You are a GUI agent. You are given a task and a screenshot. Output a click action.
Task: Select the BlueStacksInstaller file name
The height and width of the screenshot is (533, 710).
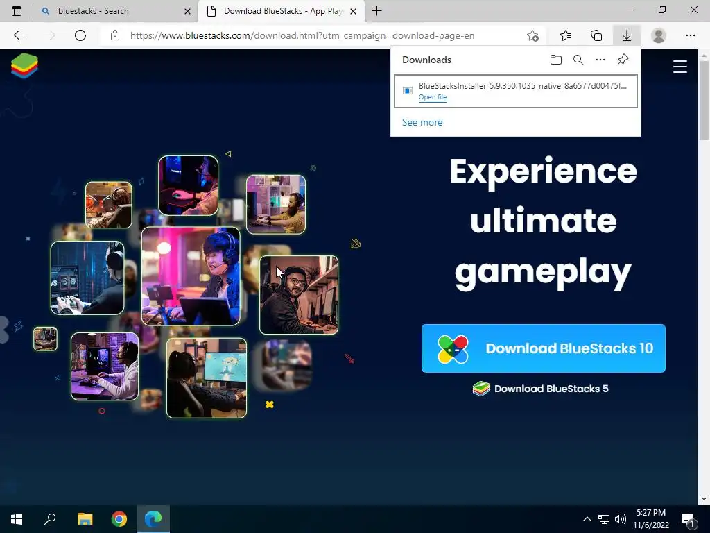(523, 85)
